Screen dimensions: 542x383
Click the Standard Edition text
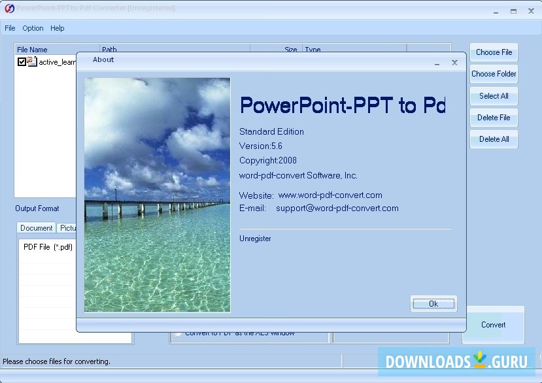(x=271, y=131)
